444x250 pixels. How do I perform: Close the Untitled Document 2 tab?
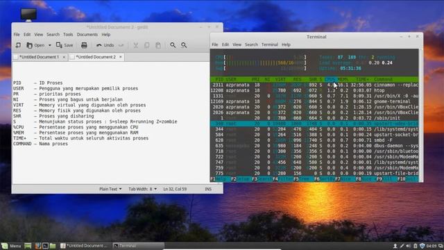coord(120,57)
